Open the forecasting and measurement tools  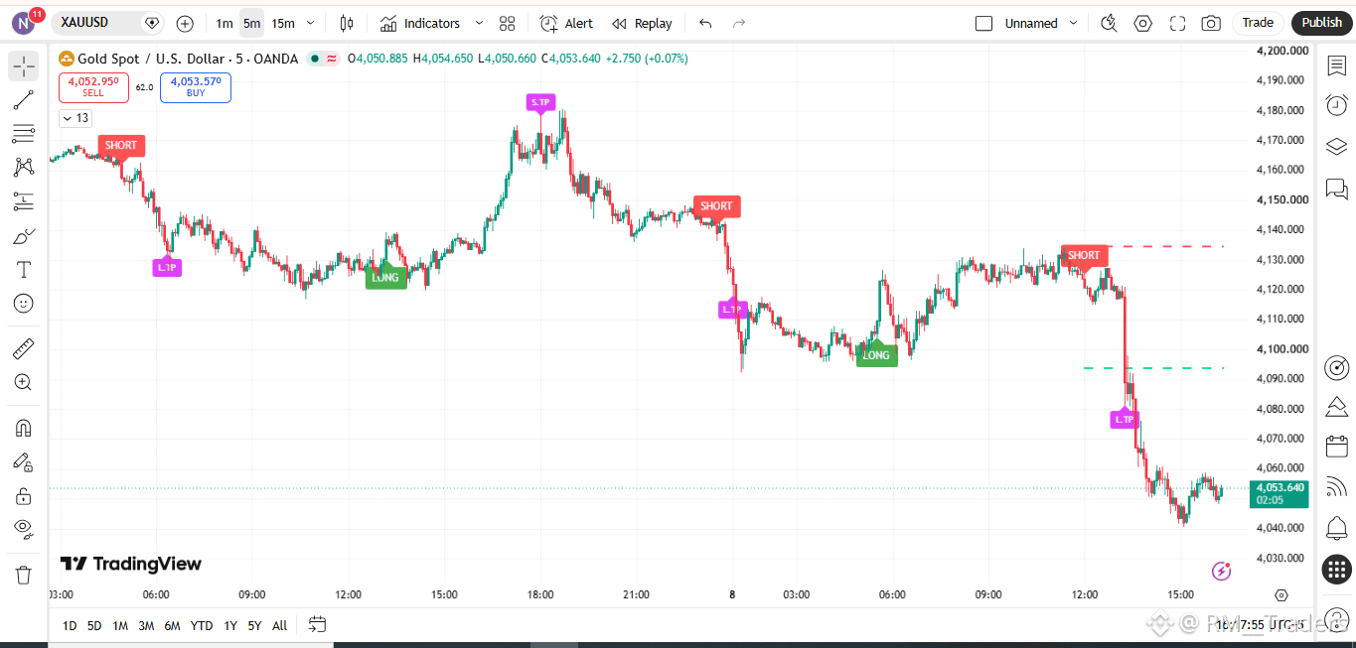coord(24,201)
